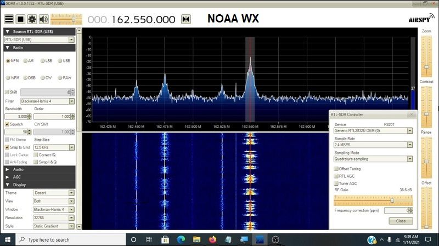Click the filter Order 1,000 field
This screenshot has height=246, width=439.
(x=52, y=117)
